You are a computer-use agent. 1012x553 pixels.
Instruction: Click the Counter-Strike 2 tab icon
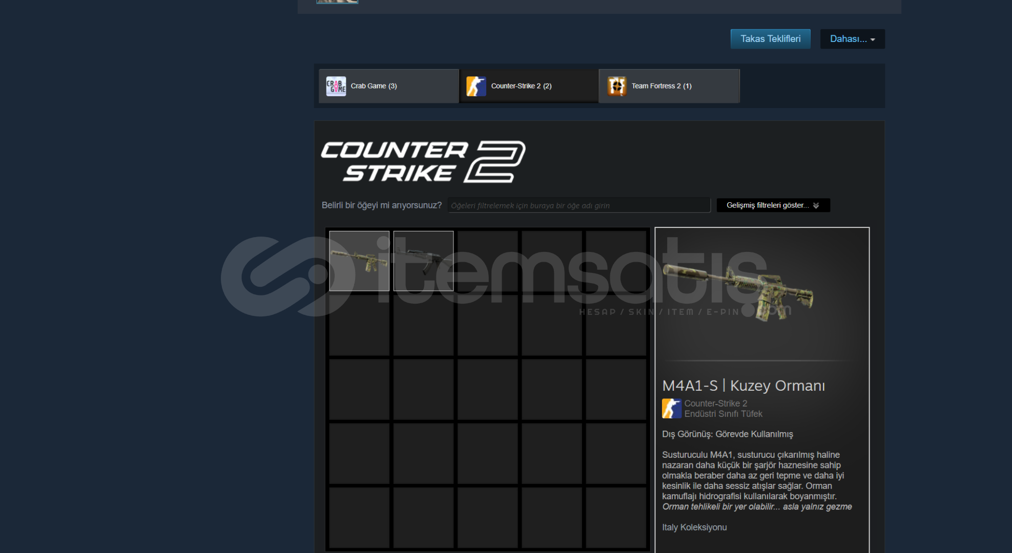[x=476, y=86]
